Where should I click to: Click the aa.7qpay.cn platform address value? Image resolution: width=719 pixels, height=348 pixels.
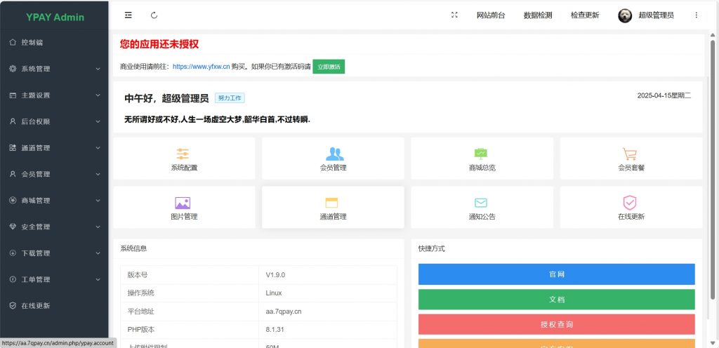coord(284,312)
